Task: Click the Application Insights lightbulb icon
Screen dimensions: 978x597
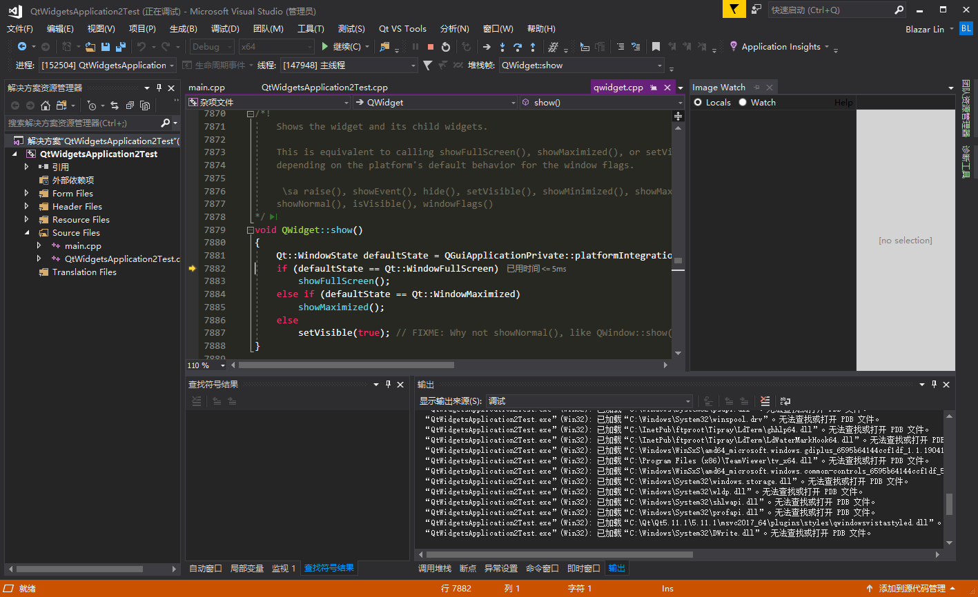Action: point(733,47)
